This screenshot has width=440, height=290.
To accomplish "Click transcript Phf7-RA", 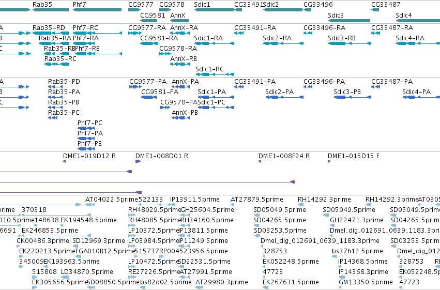I will pos(86,38).
